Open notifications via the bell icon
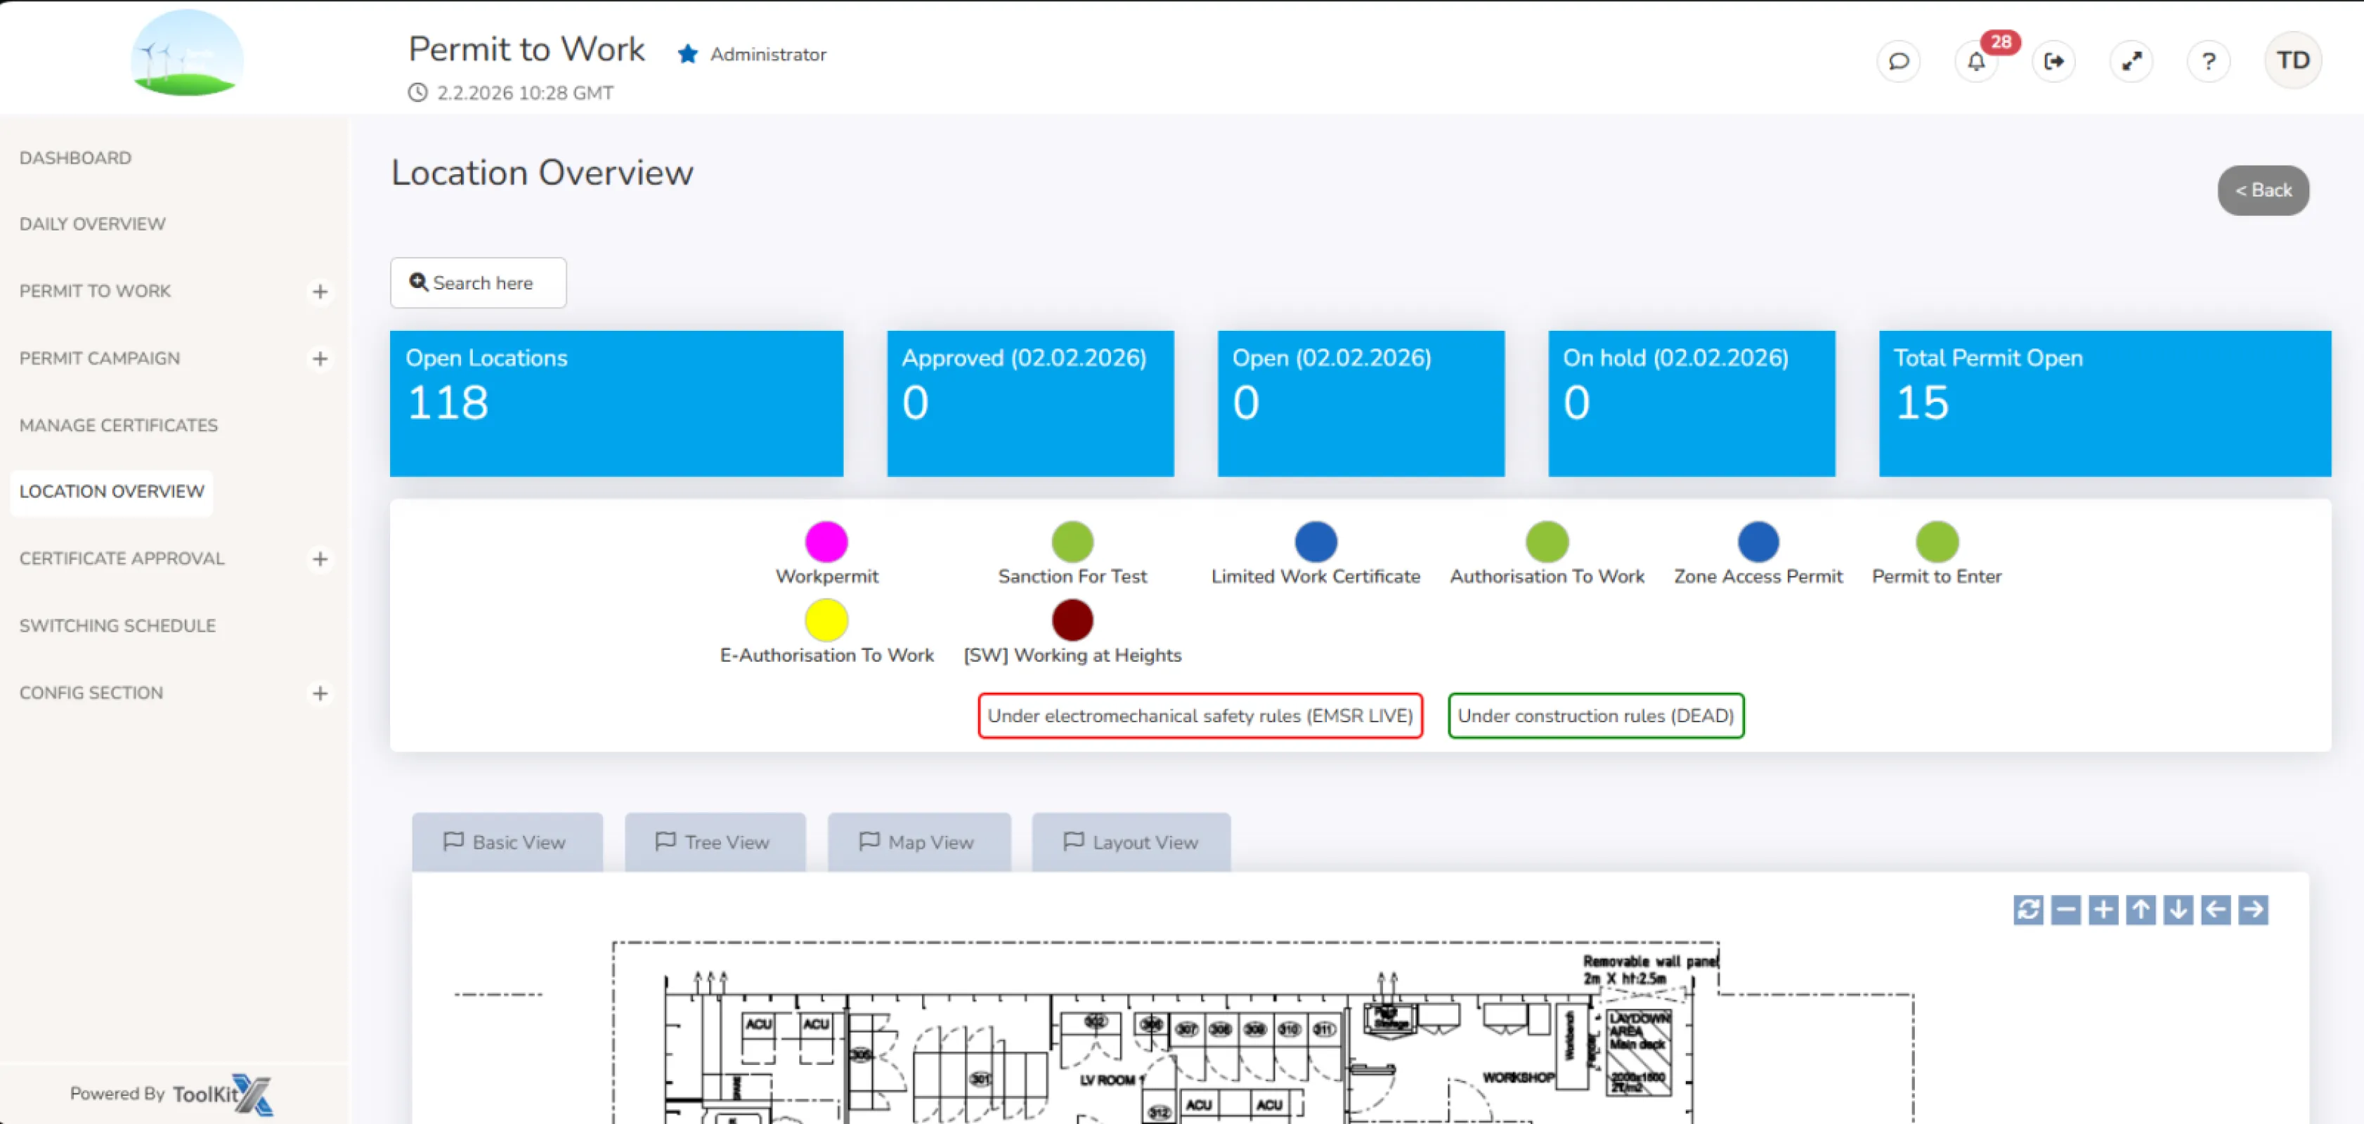This screenshot has height=1124, width=2364. (x=1975, y=60)
